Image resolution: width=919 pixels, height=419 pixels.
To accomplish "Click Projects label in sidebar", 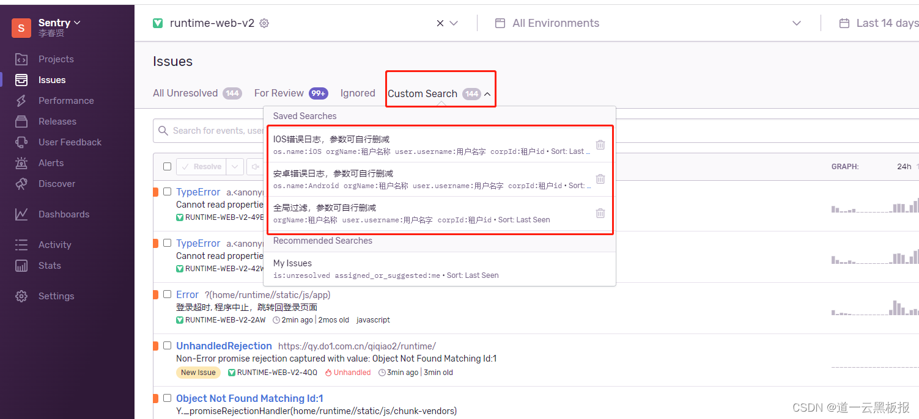I will coord(56,59).
